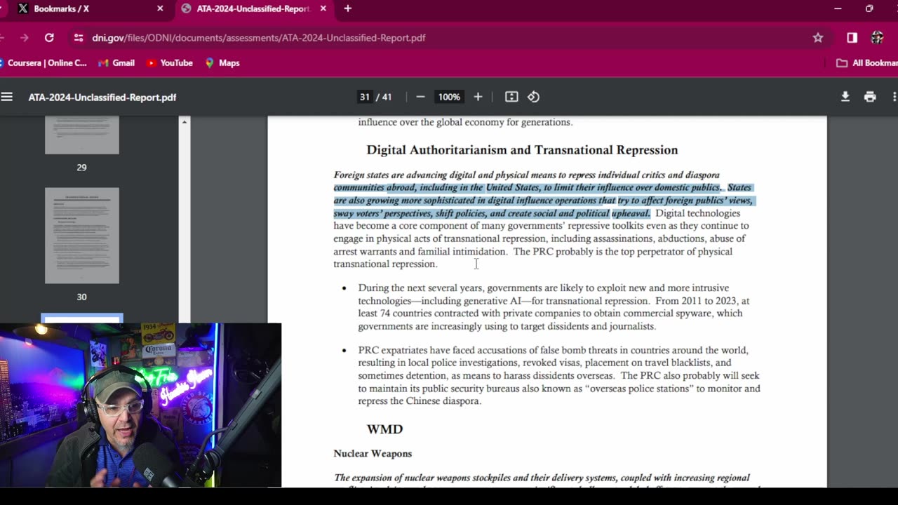Viewport: 898px width, 505px height.
Task: Select page 29 thumbnail
Action: tap(82, 135)
